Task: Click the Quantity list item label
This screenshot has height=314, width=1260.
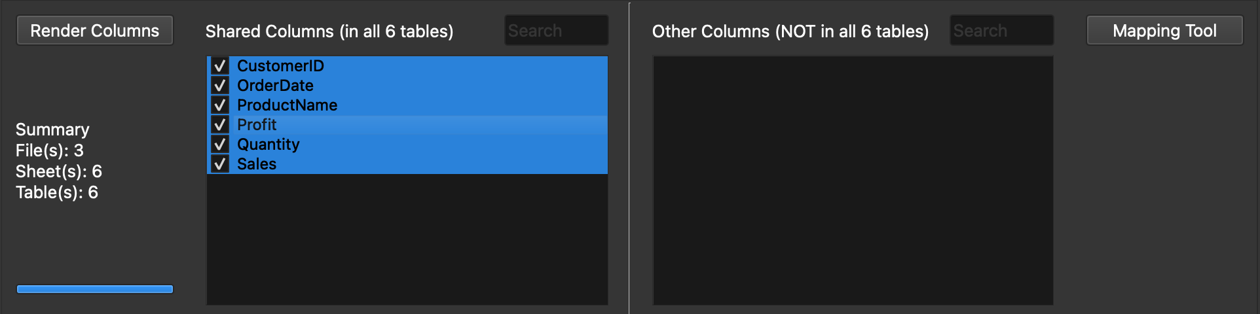Action: click(x=268, y=145)
